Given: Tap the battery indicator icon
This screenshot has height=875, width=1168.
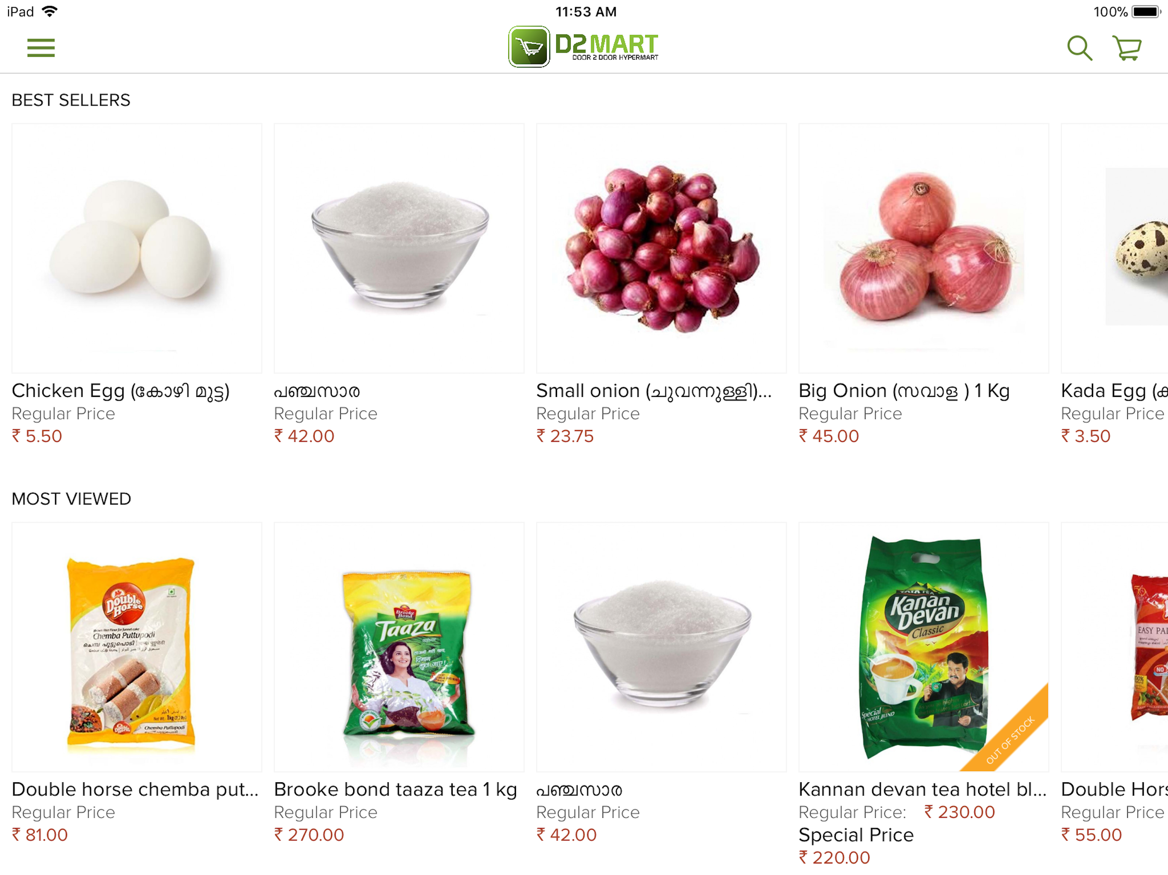Looking at the screenshot, I should (1145, 12).
